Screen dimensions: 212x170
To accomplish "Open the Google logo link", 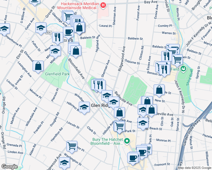I will click(9, 167).
